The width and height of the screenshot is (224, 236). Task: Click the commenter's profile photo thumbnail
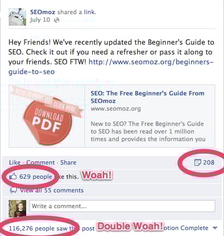pyautogui.click(x=17, y=209)
